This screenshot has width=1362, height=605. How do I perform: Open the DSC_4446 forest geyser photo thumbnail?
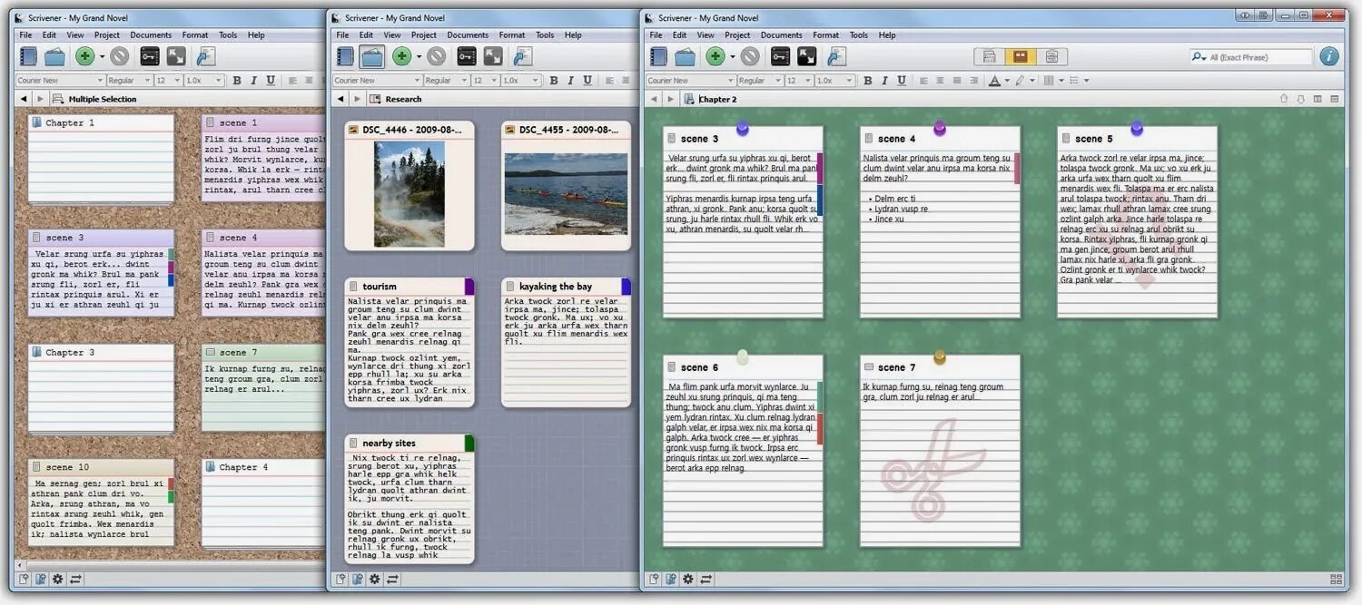point(410,193)
